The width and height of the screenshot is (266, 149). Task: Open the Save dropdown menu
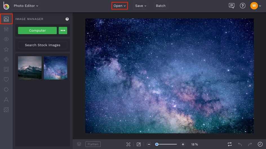(x=141, y=6)
